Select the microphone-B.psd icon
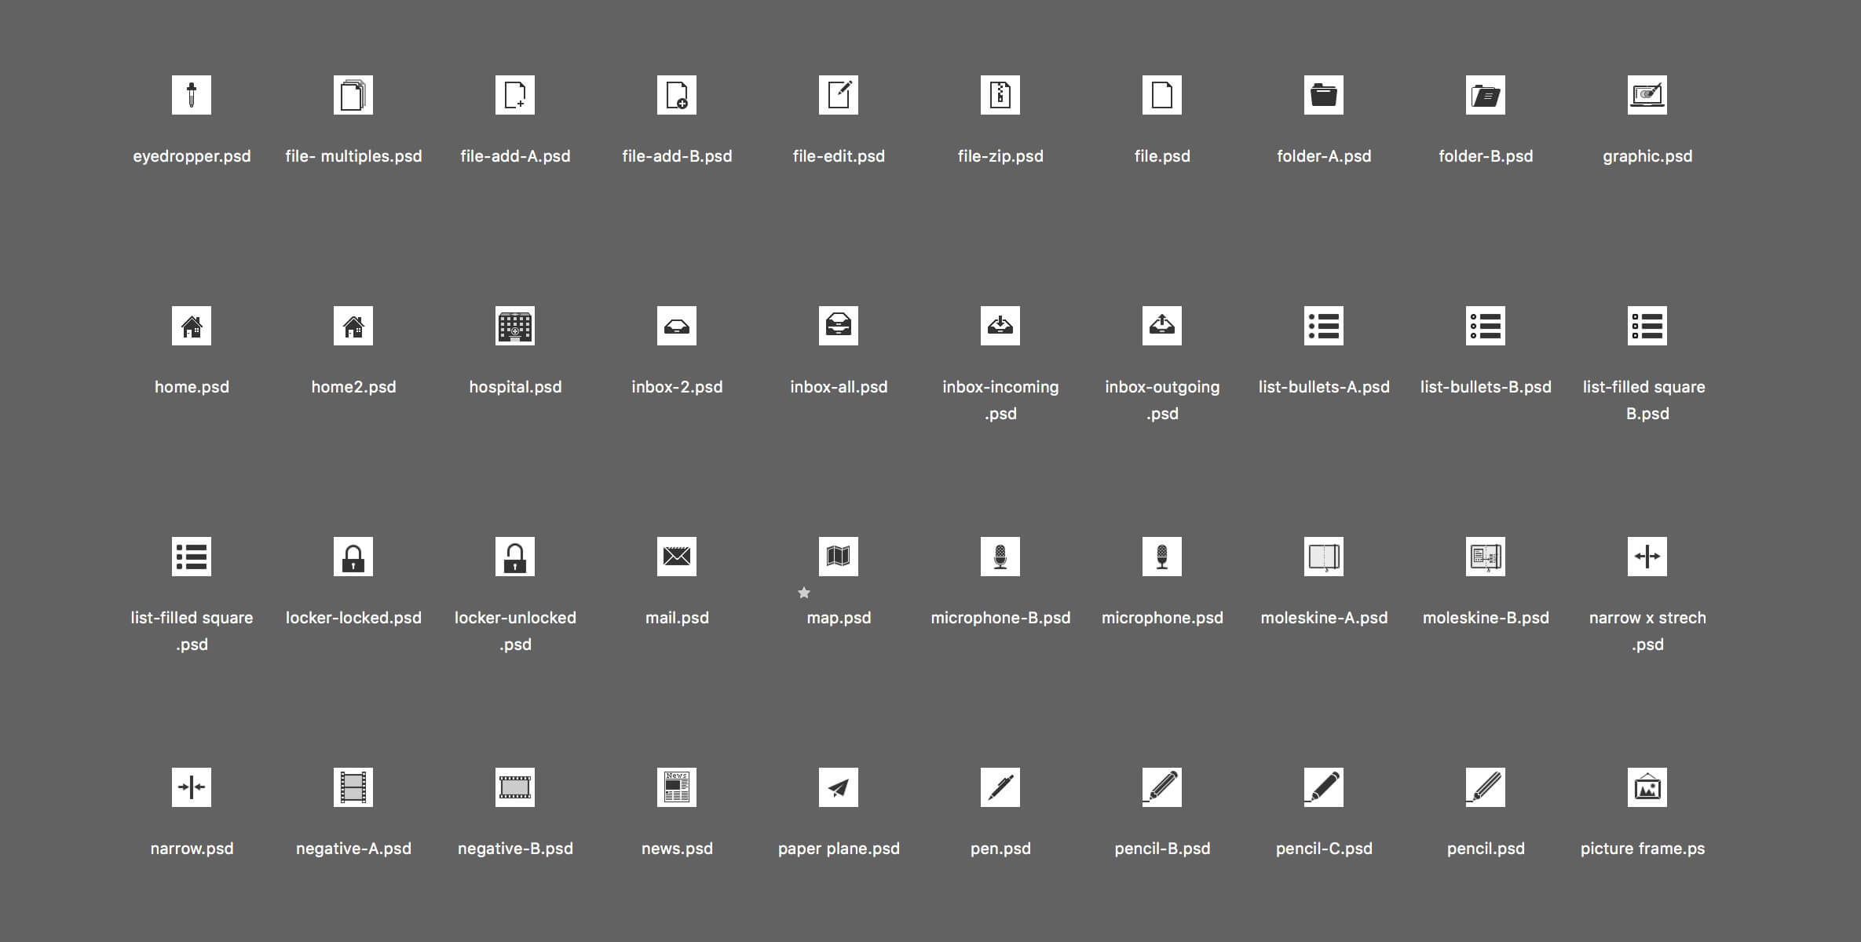 1000,557
